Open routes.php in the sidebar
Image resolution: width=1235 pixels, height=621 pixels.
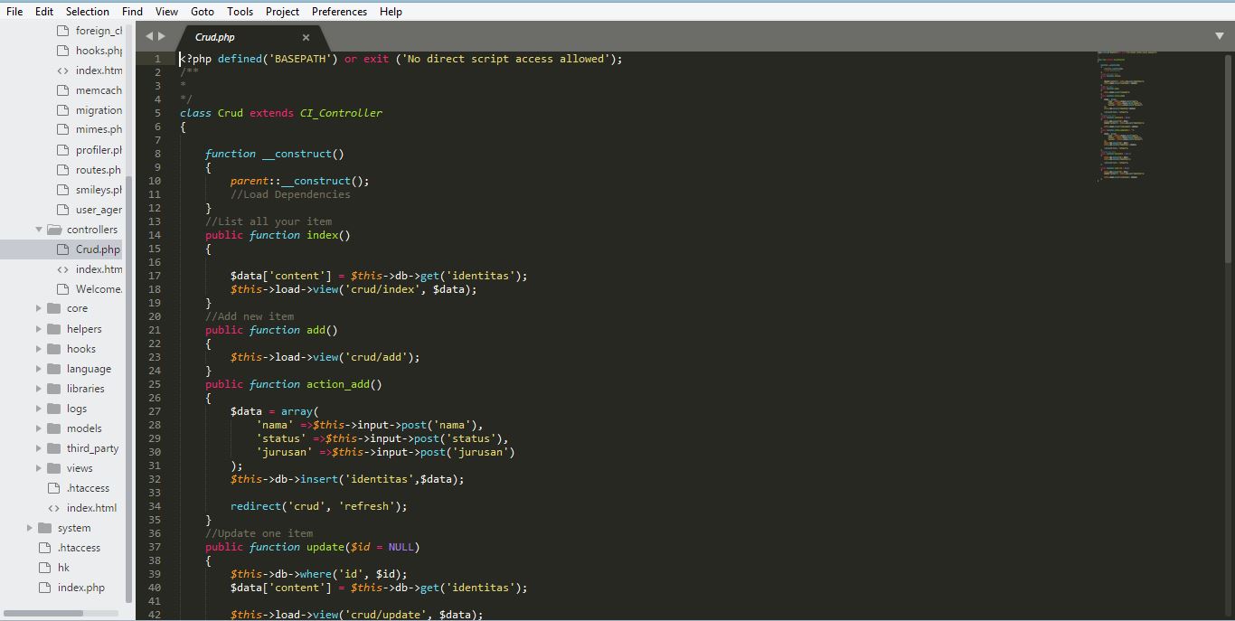coord(98,170)
